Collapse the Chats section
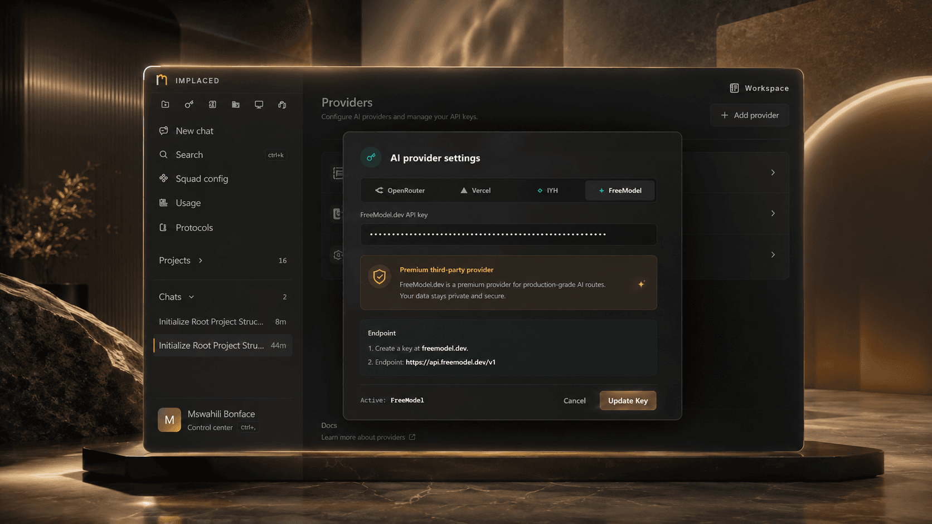Image resolution: width=932 pixels, height=524 pixels. coord(177,297)
